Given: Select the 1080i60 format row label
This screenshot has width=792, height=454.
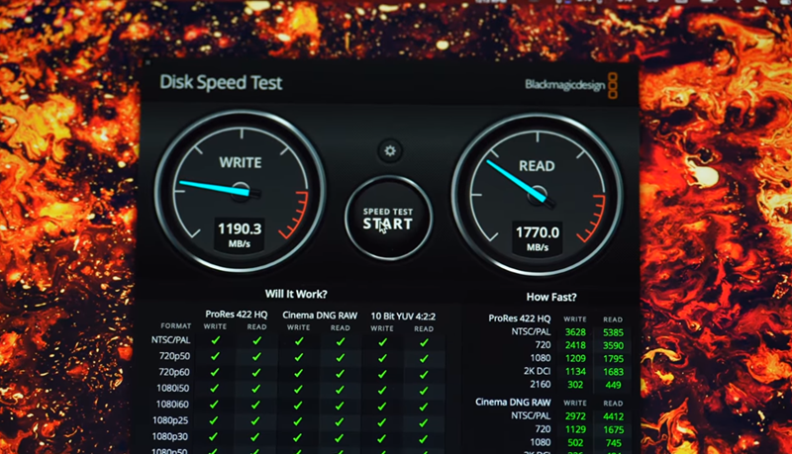Looking at the screenshot, I should pos(171,405).
